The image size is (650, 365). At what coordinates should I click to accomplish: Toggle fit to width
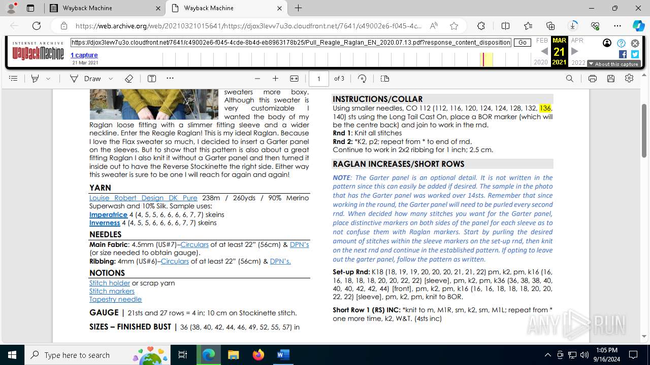294,79
